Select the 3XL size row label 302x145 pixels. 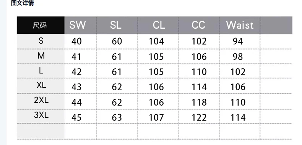click(x=41, y=115)
